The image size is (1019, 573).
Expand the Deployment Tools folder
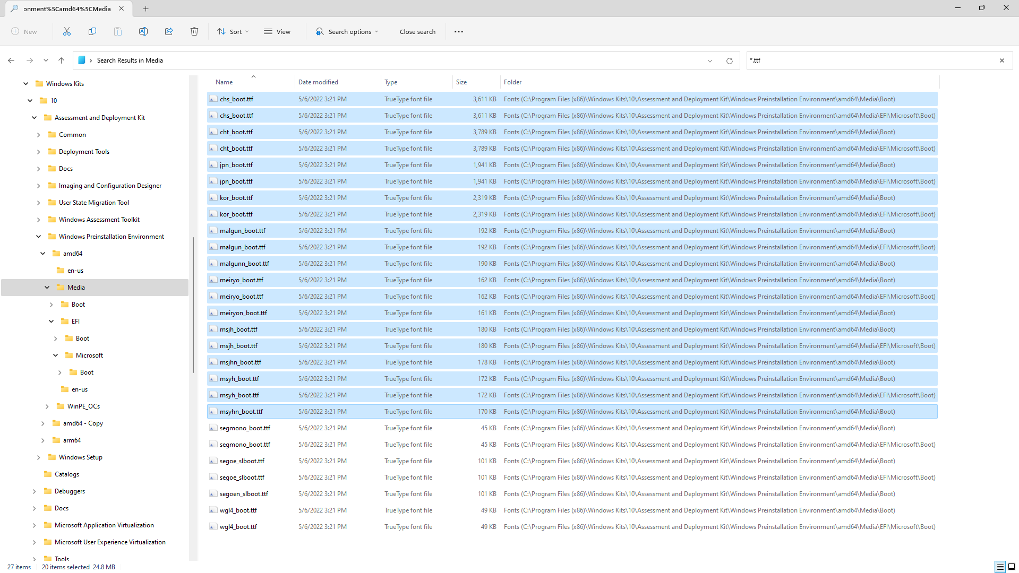tap(38, 152)
